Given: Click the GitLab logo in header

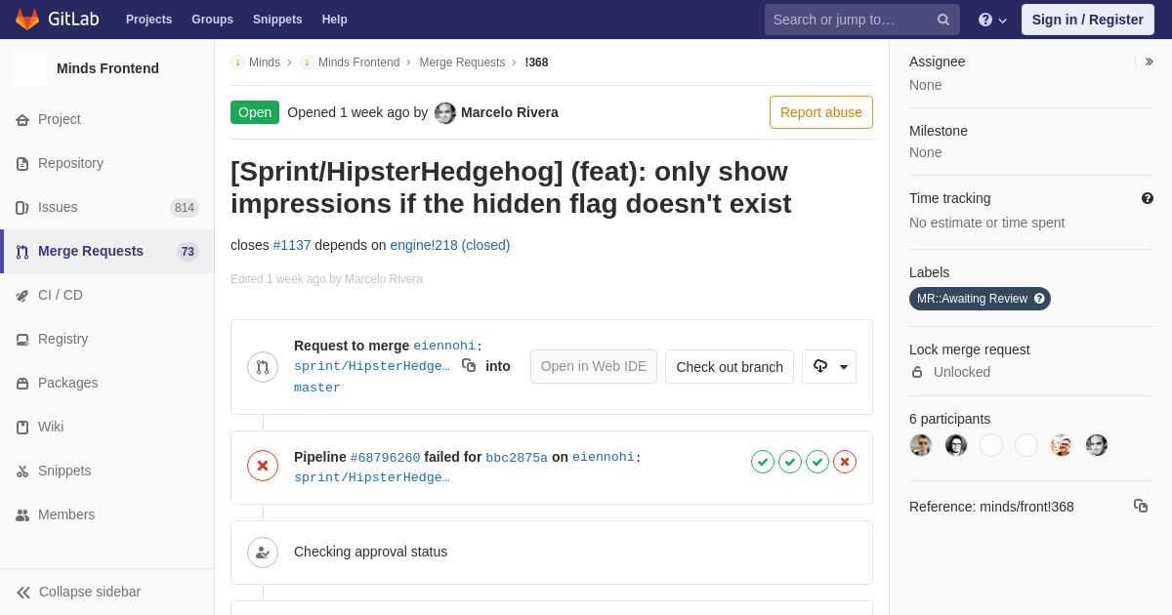Looking at the screenshot, I should (x=56, y=20).
